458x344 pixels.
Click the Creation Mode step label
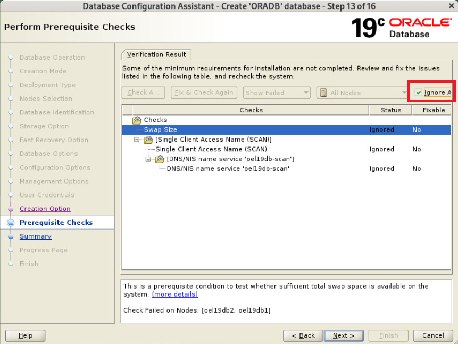(43, 71)
